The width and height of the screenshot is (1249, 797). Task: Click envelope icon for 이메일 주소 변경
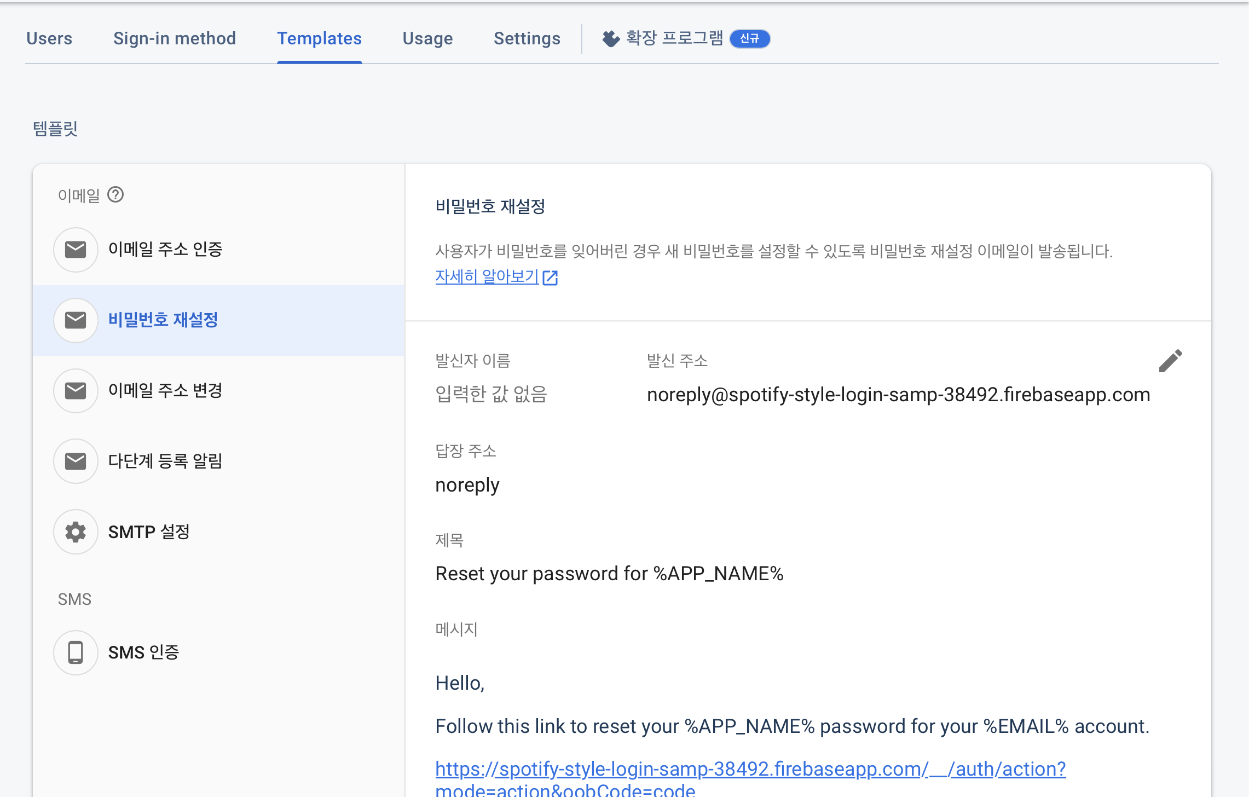click(76, 391)
